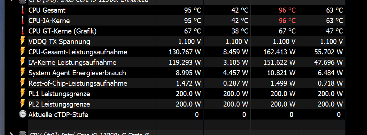
Task: Click lightning icon beside PL2 Leistungsgrenze
Action: pyautogui.click(x=23, y=104)
